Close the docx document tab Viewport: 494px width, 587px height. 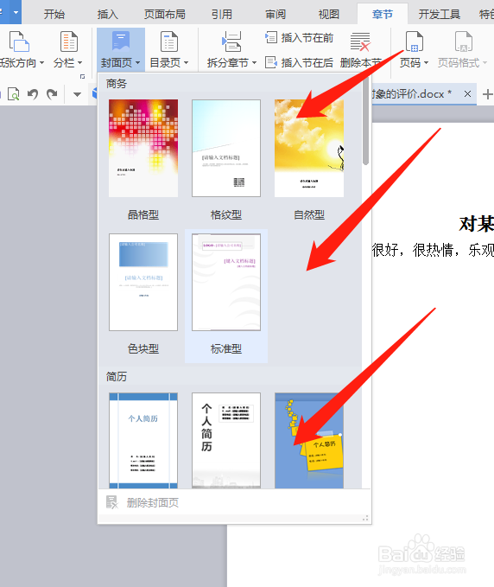click(467, 94)
